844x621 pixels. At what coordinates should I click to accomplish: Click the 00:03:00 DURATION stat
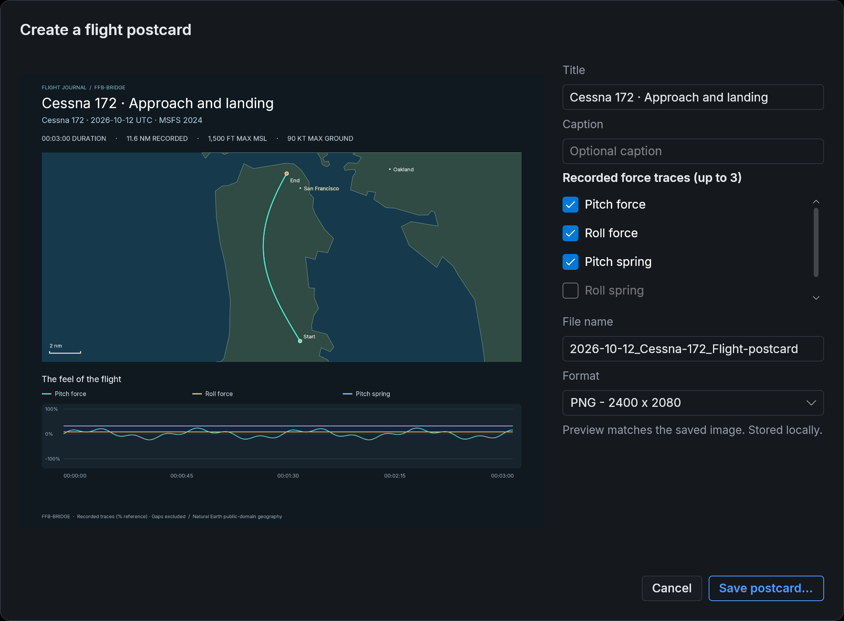[x=74, y=139]
